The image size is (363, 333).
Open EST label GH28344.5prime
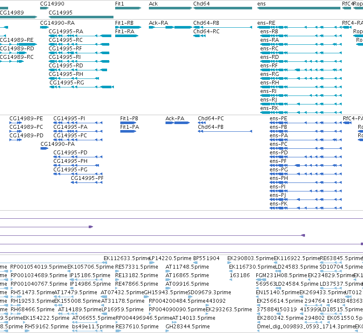(x=188, y=327)
